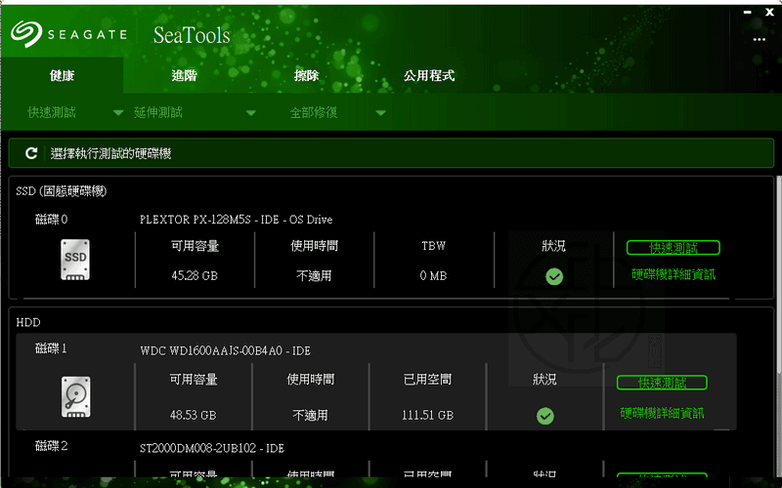Open 硬碟機詳細資訊 link for PLEXTOR SSD
782x488 pixels.
coord(673,274)
